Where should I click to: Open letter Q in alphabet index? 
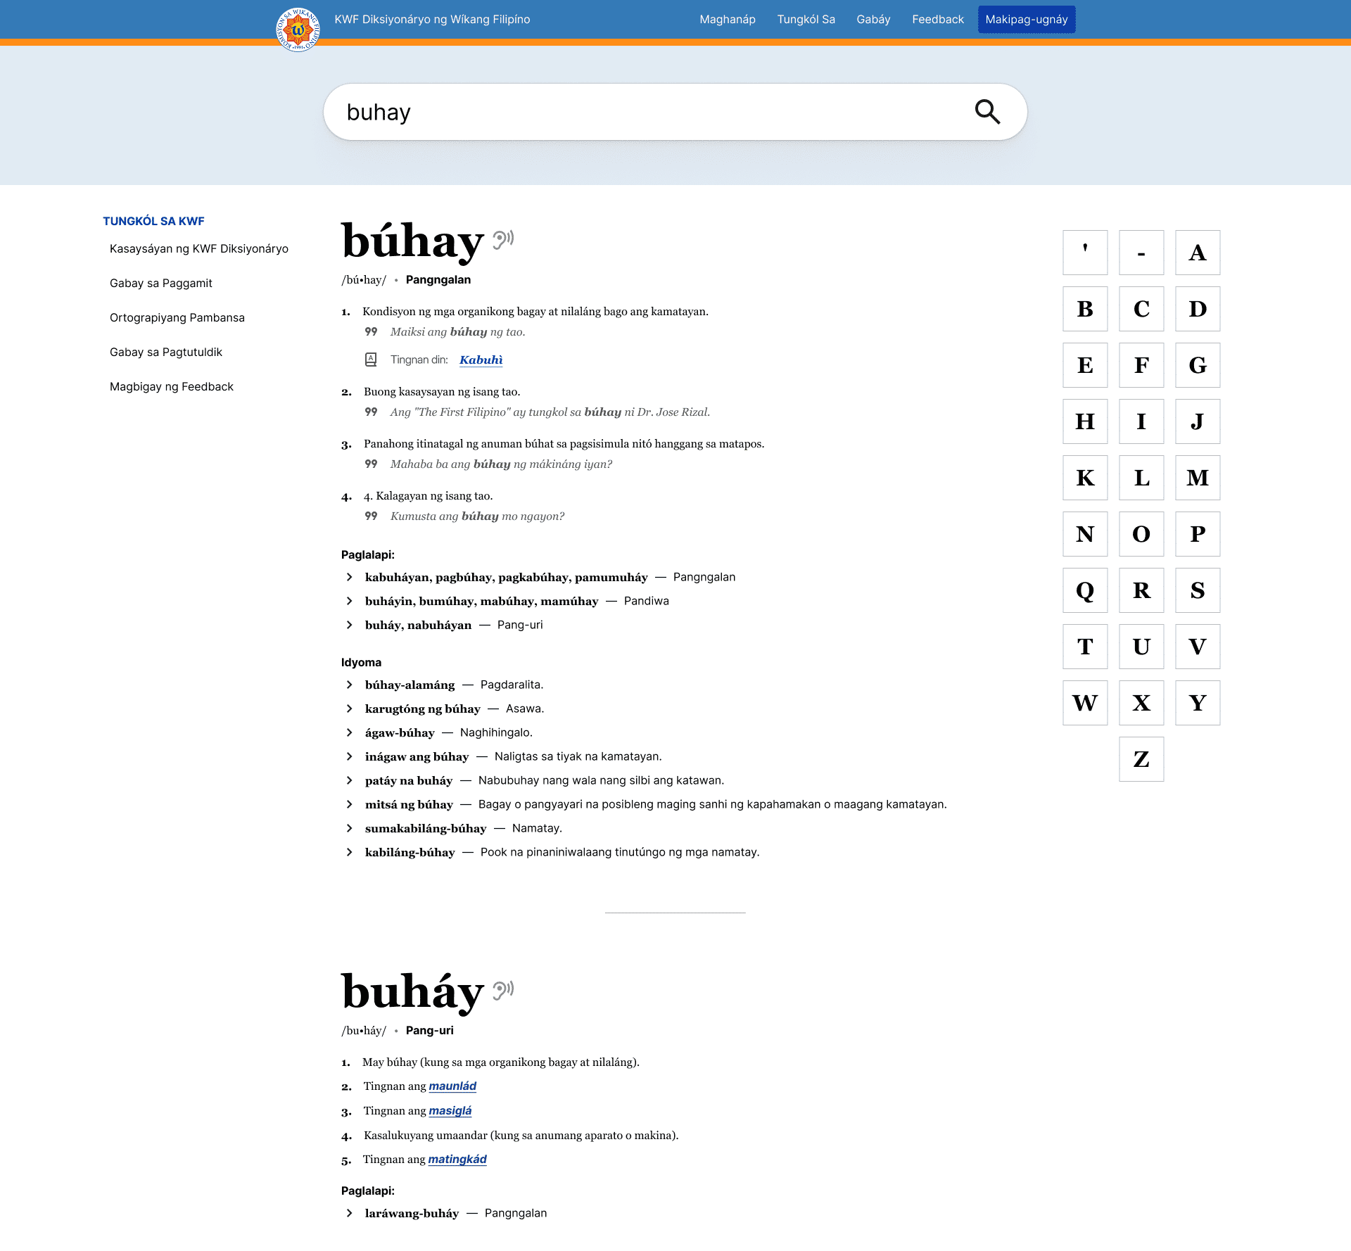(1084, 590)
